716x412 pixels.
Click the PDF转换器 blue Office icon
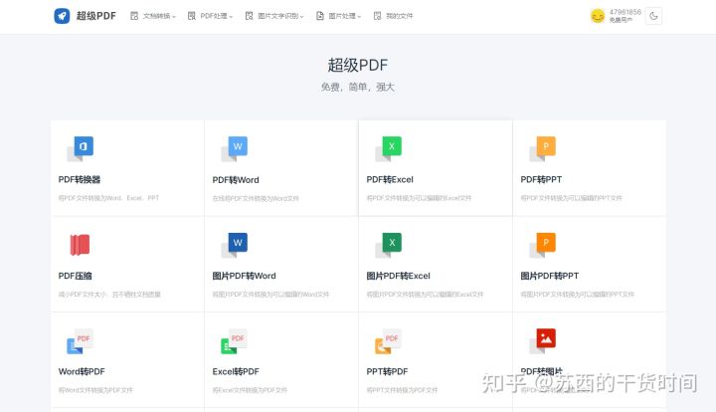[81, 149]
